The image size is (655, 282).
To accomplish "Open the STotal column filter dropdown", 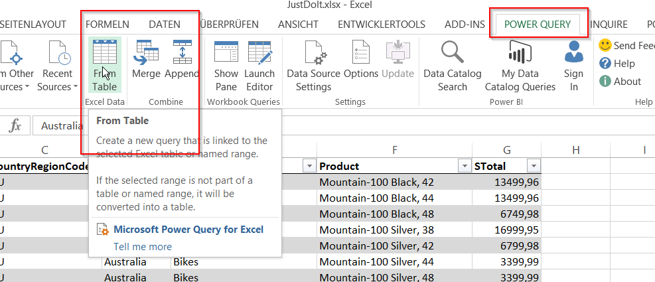I will (x=534, y=167).
